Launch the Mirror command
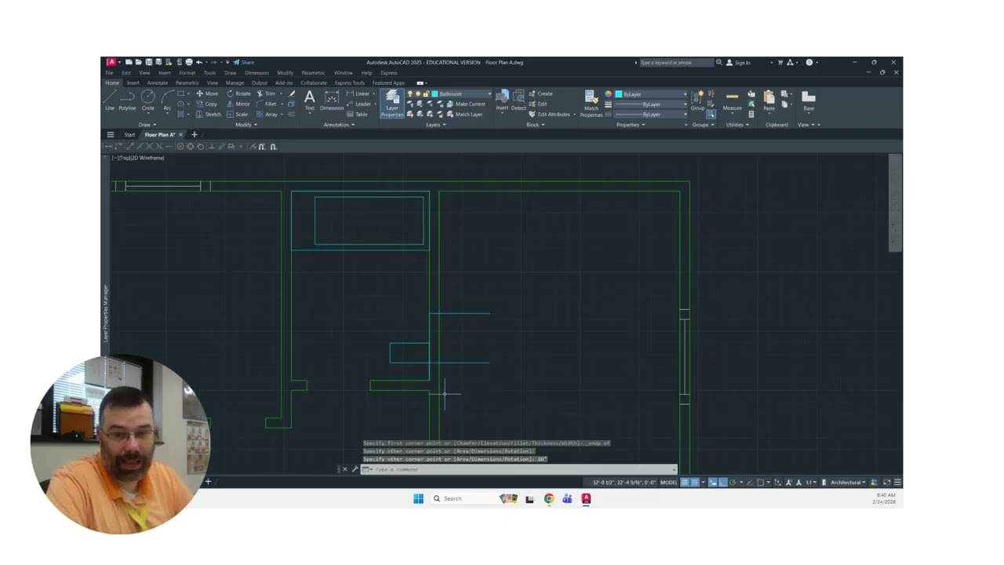This screenshot has width=1004, height=565. pos(238,104)
